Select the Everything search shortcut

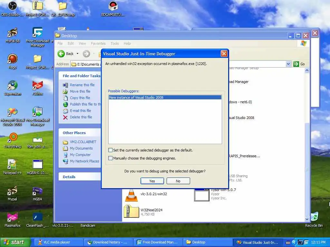[13, 141]
